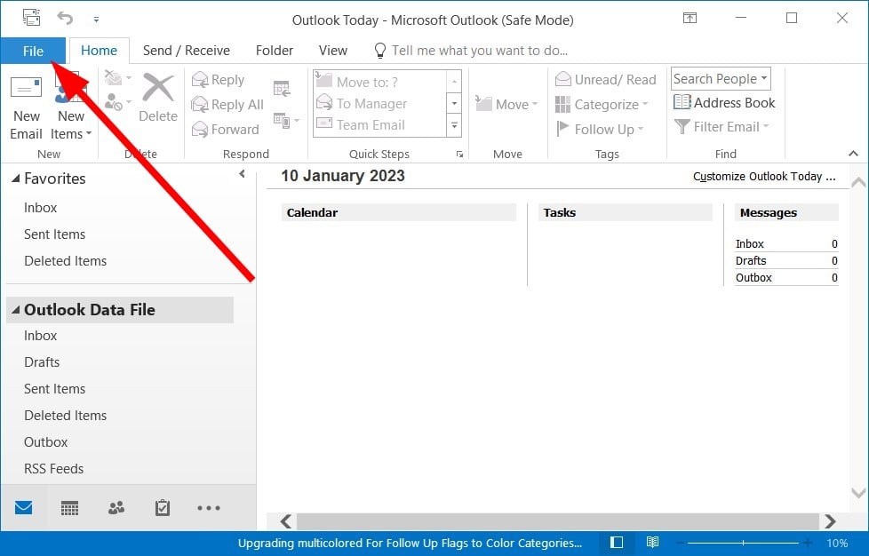Select the Home ribbon tab
This screenshot has height=556, width=869.
tap(100, 51)
